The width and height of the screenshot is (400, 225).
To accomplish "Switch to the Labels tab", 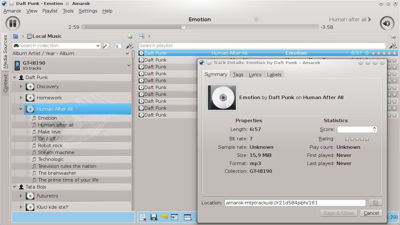I will point(274,74).
